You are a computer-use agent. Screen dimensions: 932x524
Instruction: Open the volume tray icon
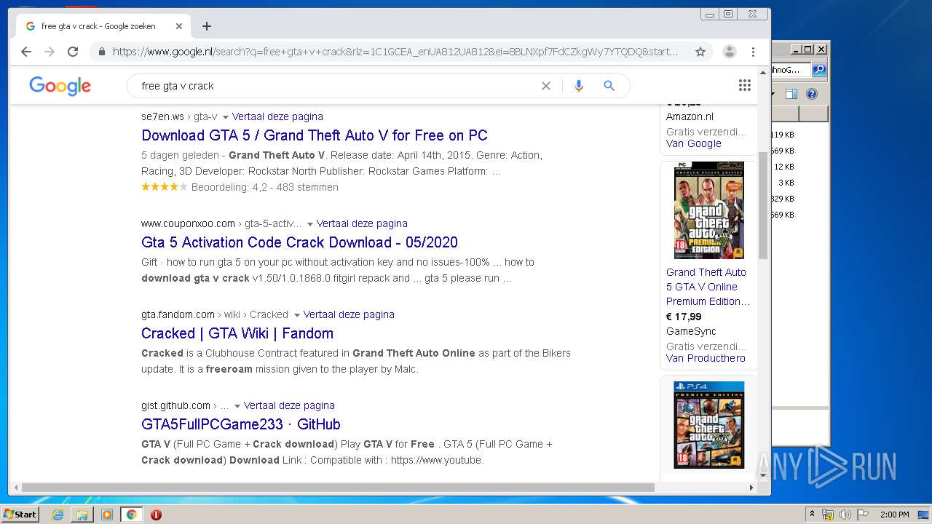pyautogui.click(x=845, y=515)
